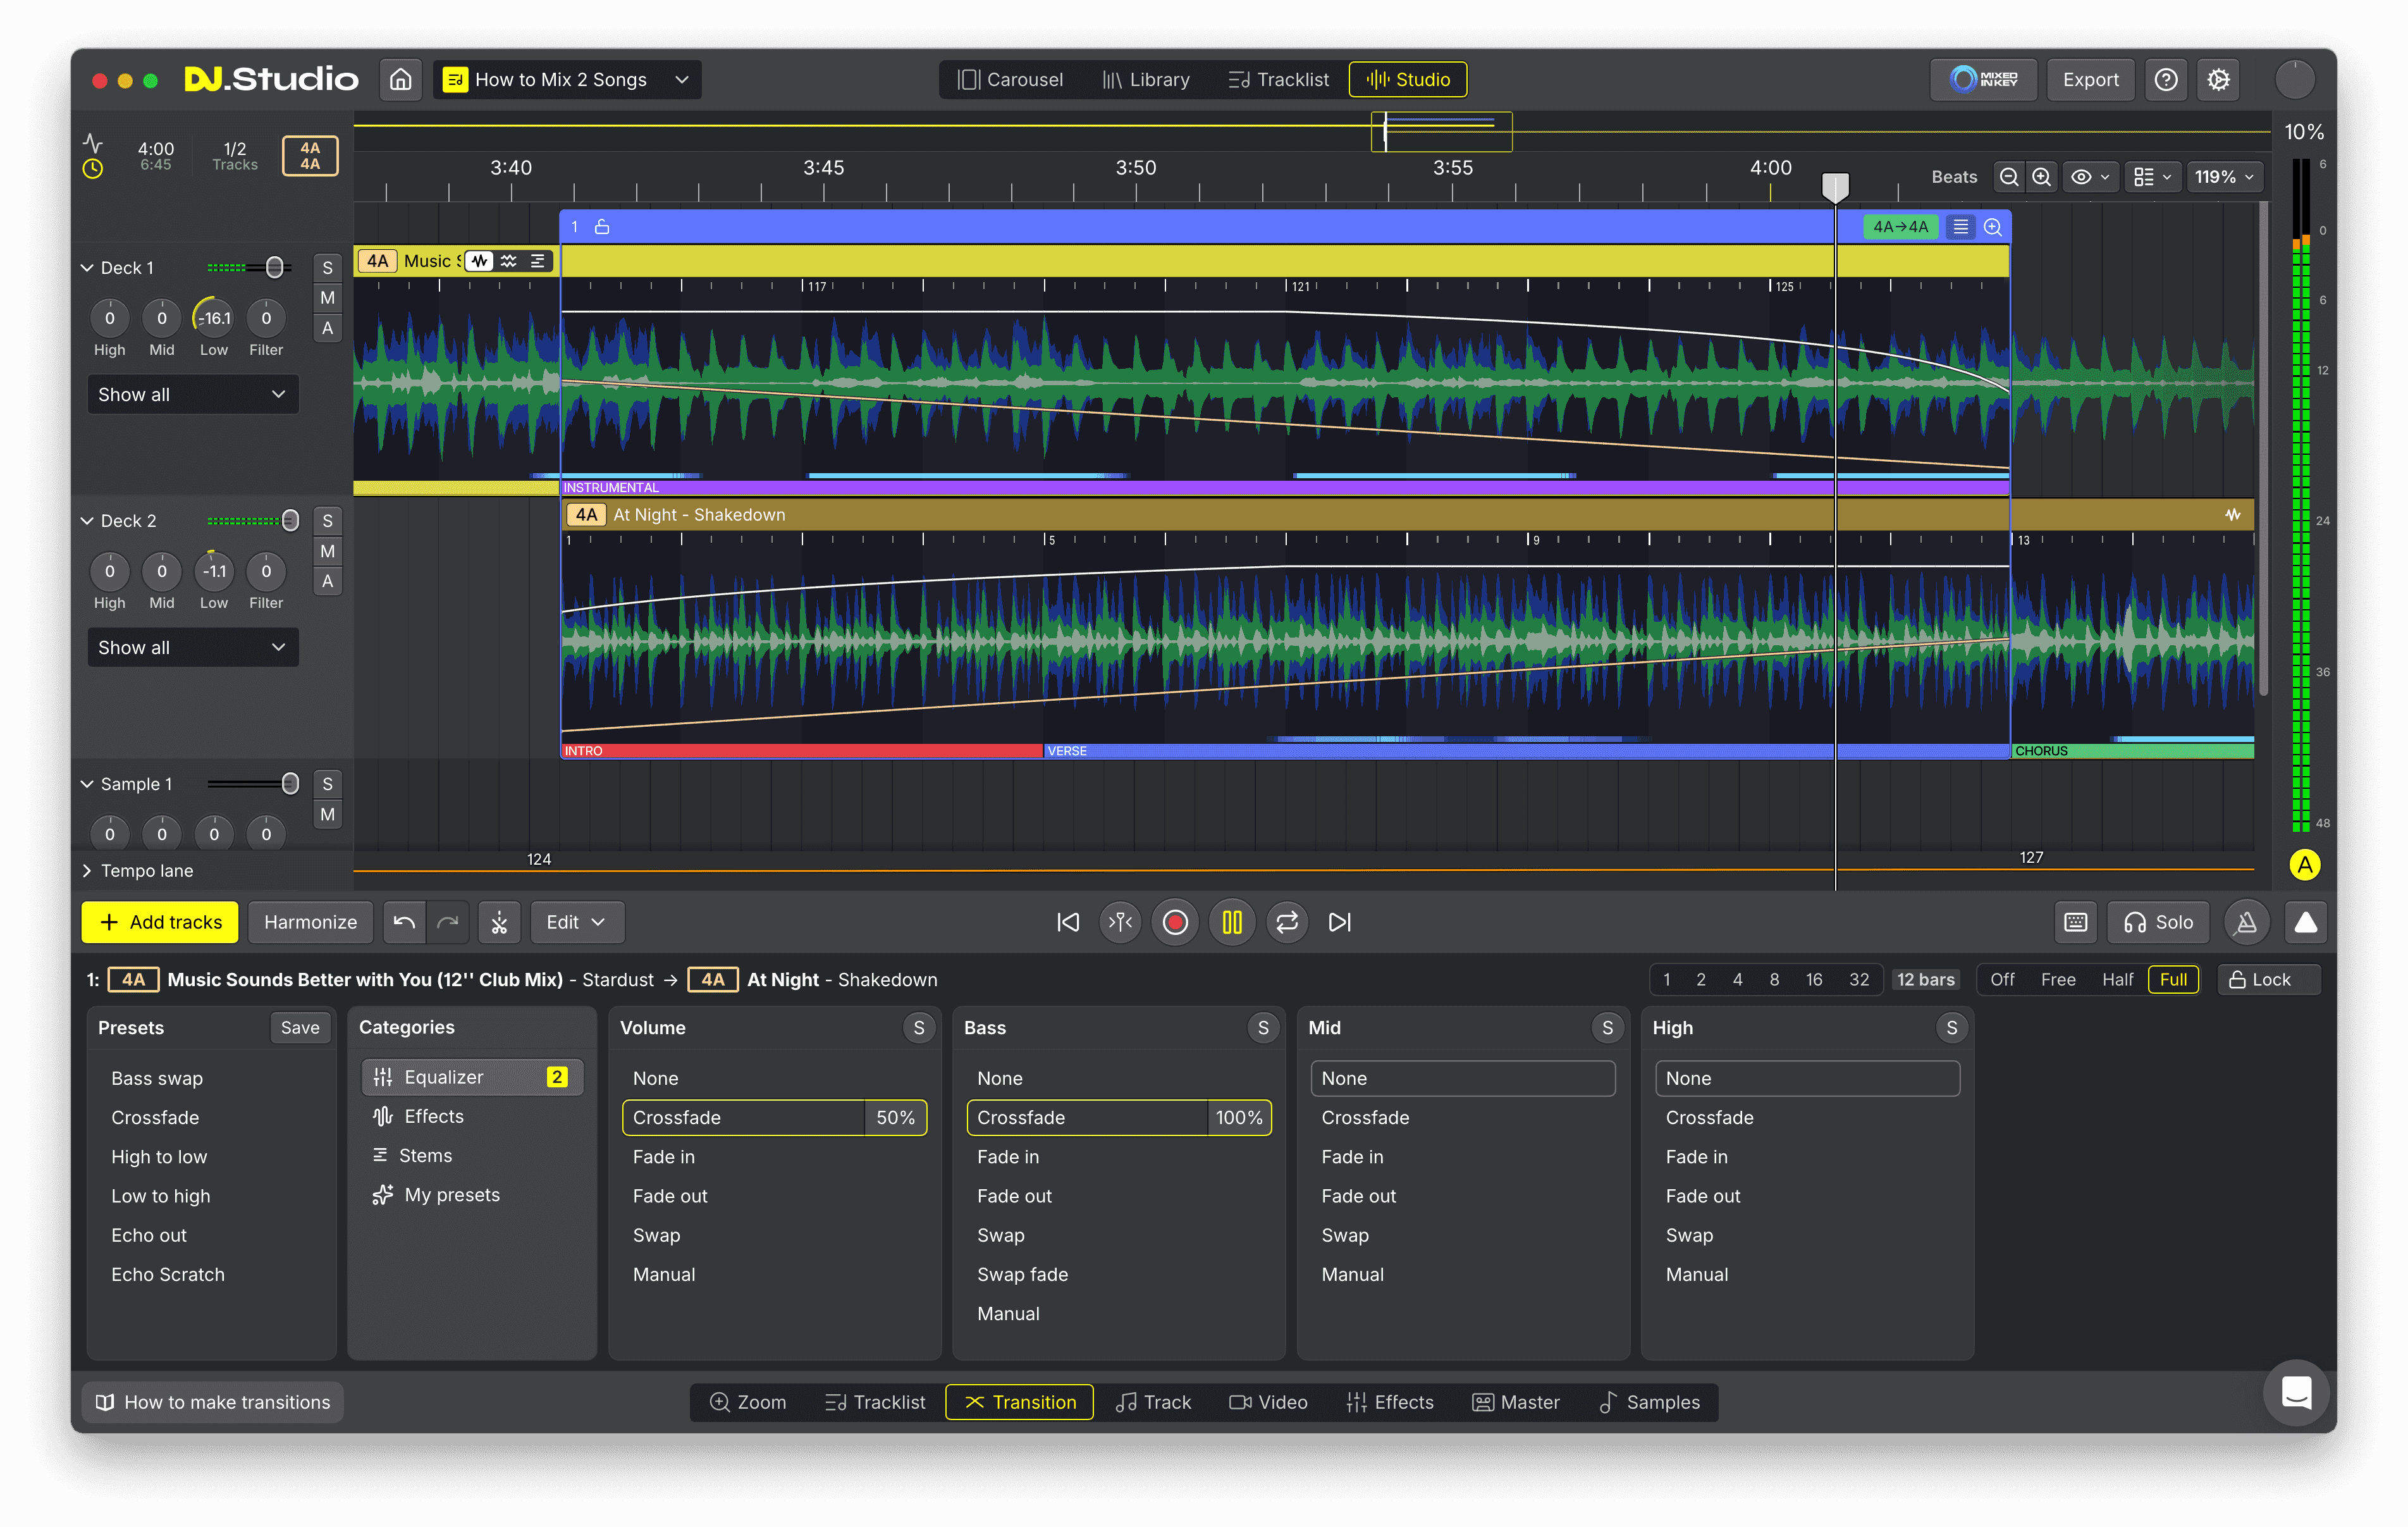Open the Effects bottom tab
This screenshot has height=1527, width=2408.
point(1390,1402)
